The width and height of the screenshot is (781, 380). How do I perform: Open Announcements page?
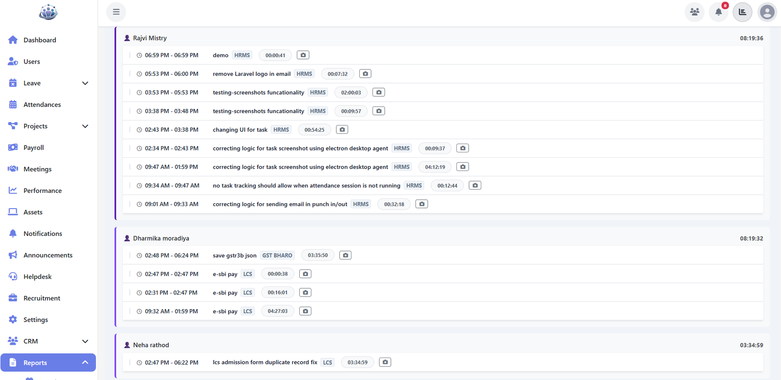pyautogui.click(x=48, y=255)
